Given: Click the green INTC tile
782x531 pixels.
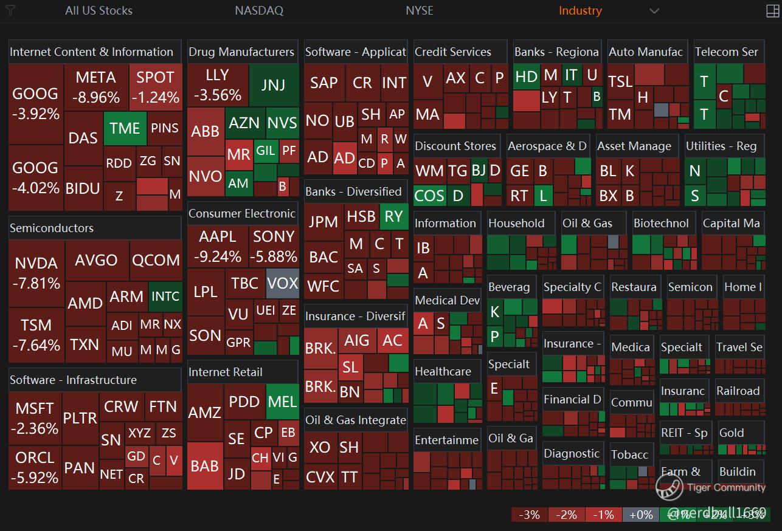Looking at the screenshot, I should [x=165, y=296].
